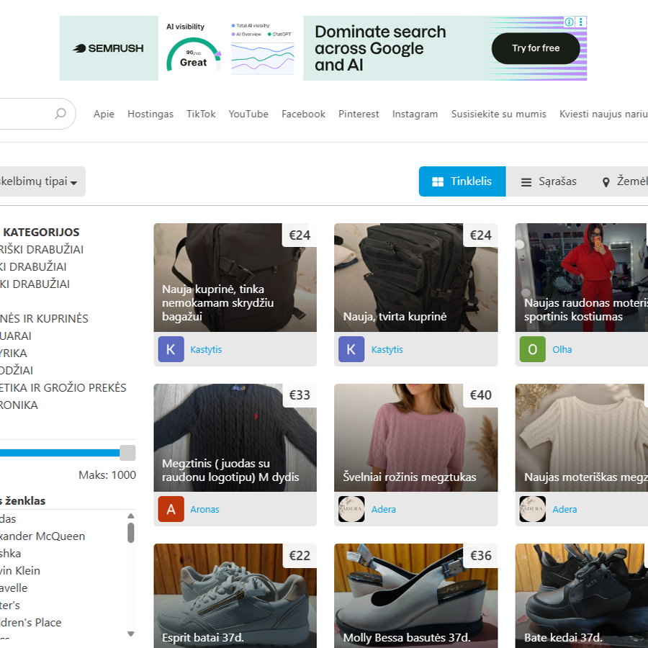
Task: Click Kastytis avatar under Nauja kuprinė, tinka nemokamam
Action: (171, 349)
